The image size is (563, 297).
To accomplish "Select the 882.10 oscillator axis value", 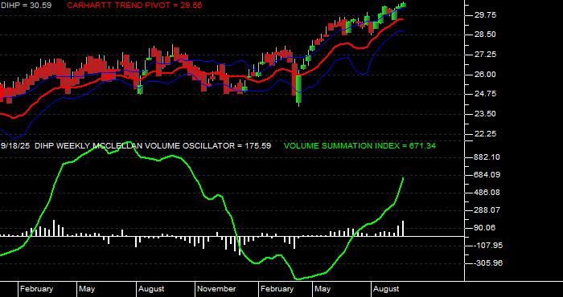I will click(487, 157).
